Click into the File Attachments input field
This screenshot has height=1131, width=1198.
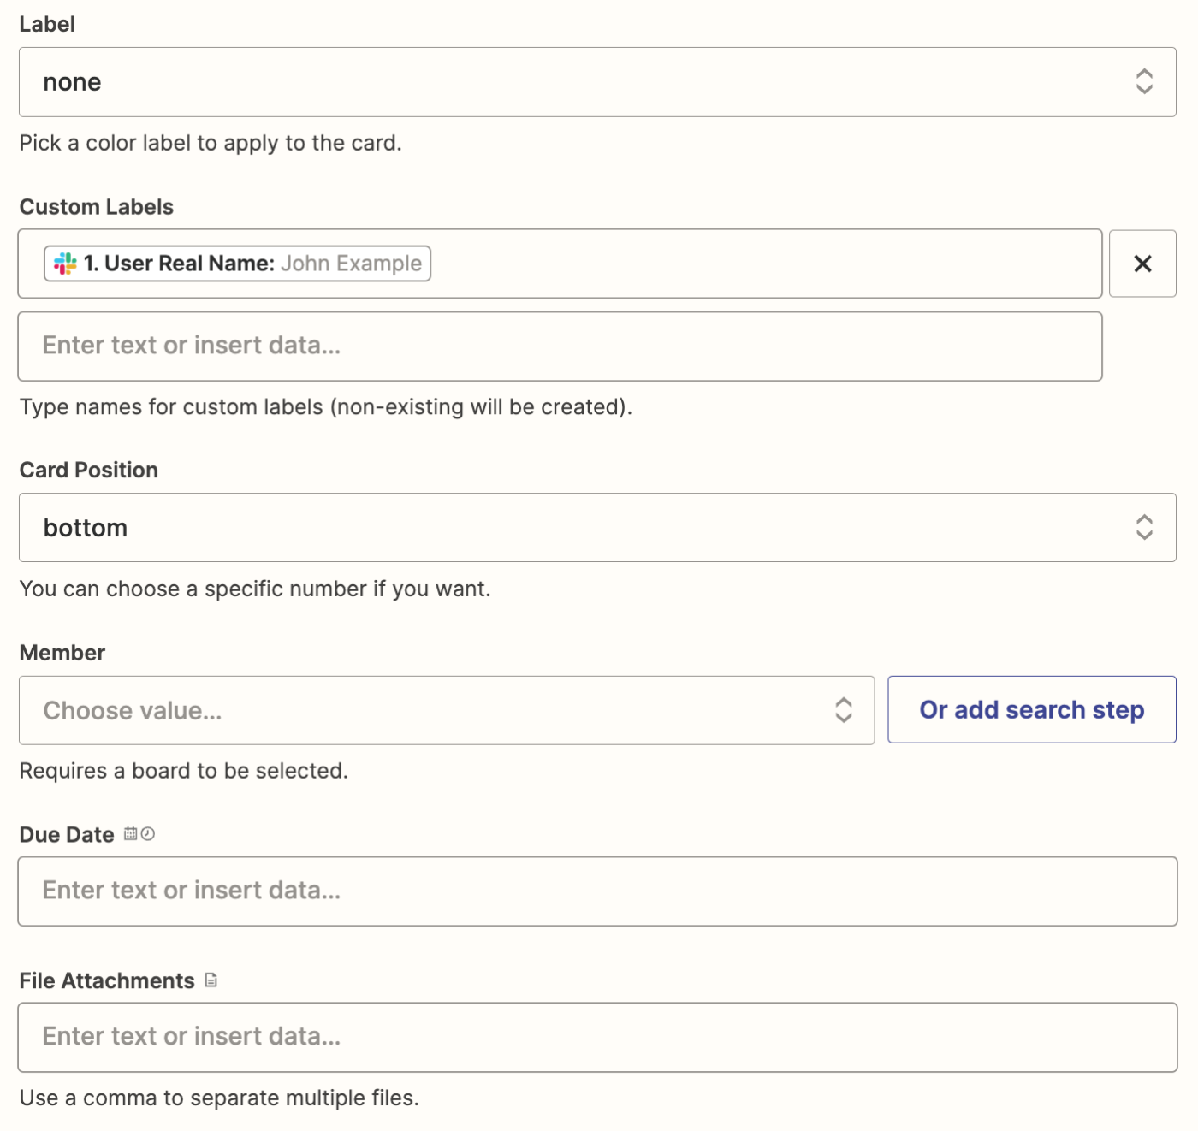click(597, 1037)
